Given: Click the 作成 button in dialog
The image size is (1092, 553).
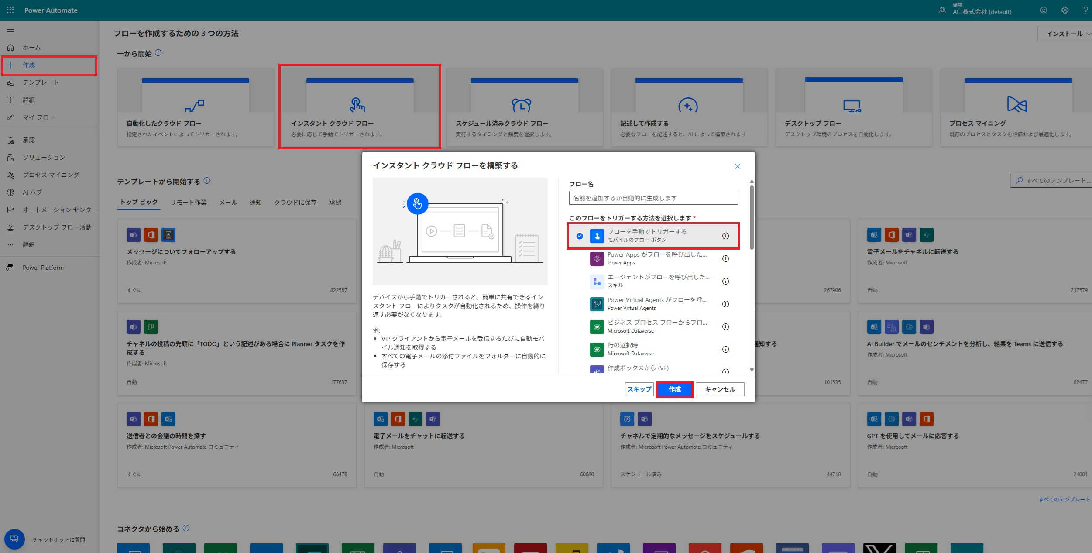Looking at the screenshot, I should coord(675,389).
